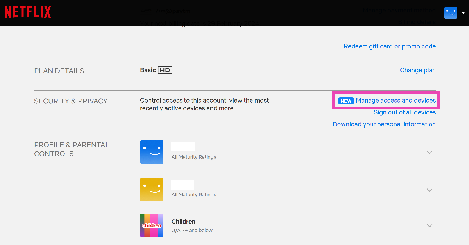The width and height of the screenshot is (469, 245).
Task: Expand the blue profile's settings chevron
Action: (x=430, y=153)
